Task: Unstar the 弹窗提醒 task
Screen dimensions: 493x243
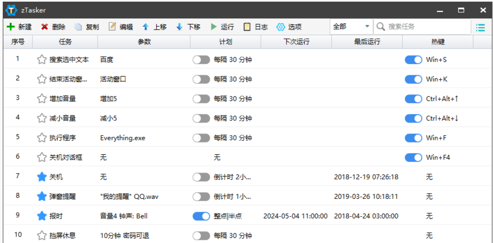Action: click(x=42, y=196)
